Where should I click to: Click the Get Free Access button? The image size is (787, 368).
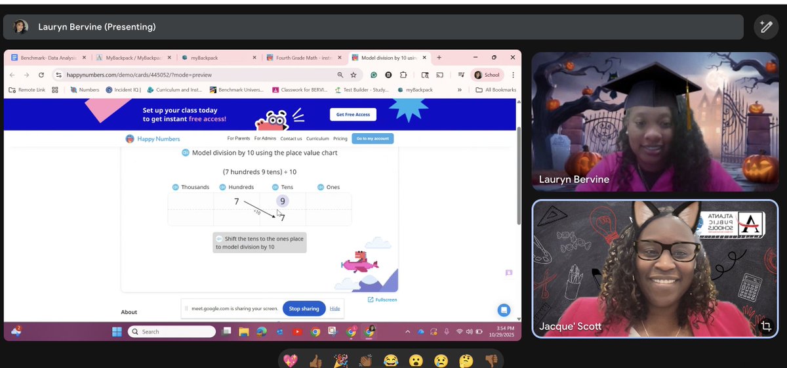353,114
